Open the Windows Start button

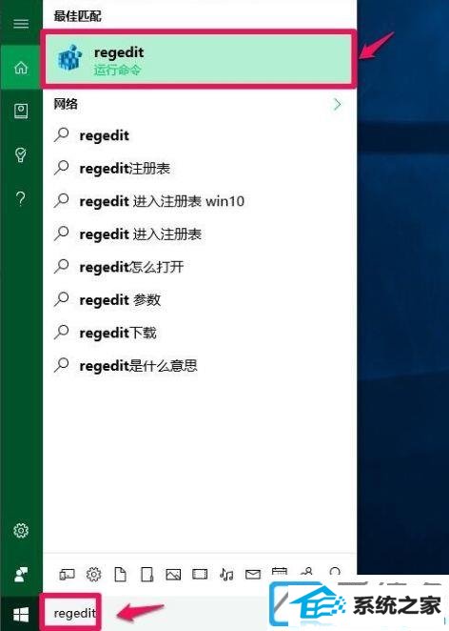[x=21, y=614]
